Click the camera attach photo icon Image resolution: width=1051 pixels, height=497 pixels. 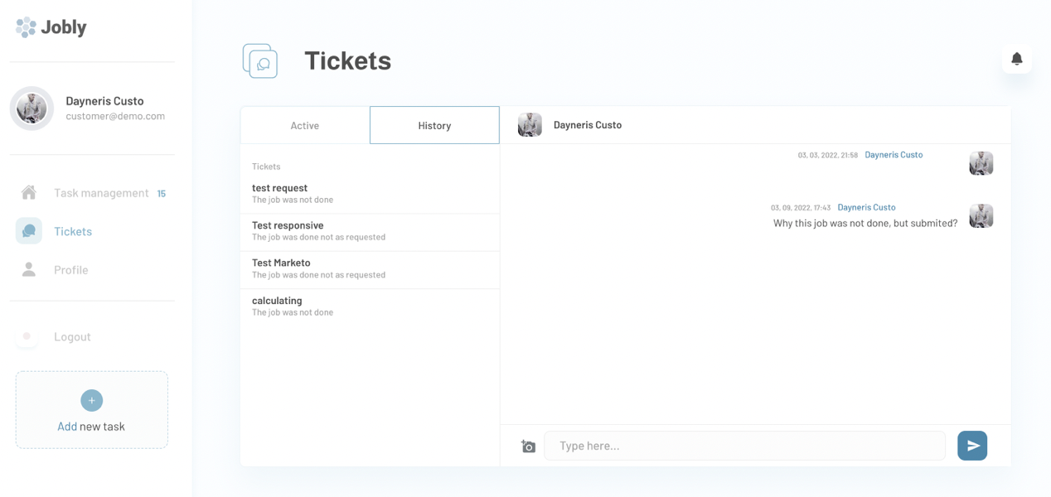[x=528, y=446]
